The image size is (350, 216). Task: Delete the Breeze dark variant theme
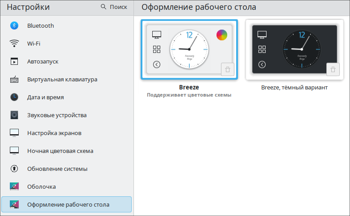[333, 69]
